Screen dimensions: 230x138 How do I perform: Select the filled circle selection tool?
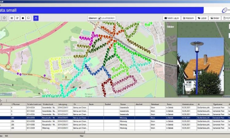[x=23, y=18]
